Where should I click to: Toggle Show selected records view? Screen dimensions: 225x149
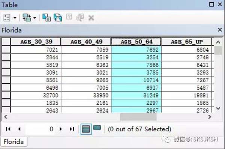(x=97, y=128)
